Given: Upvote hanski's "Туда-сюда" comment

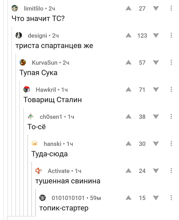Looking at the screenshot, I should [x=129, y=144].
